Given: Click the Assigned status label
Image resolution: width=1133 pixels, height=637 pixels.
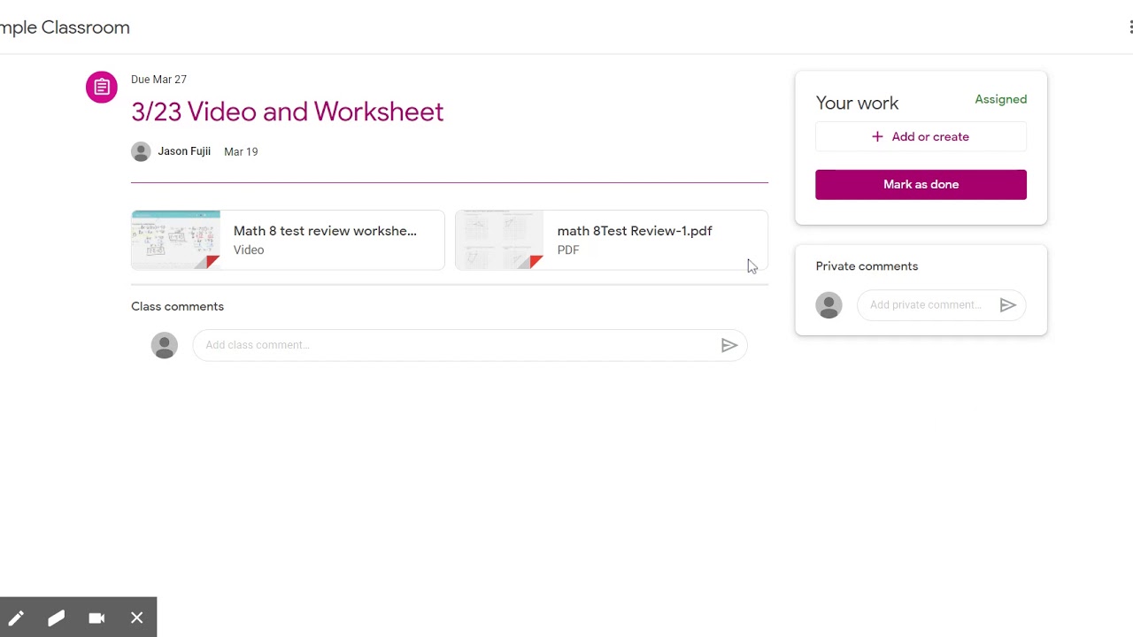Looking at the screenshot, I should pyautogui.click(x=1001, y=99).
